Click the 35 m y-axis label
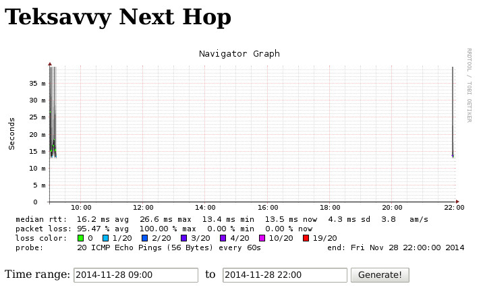 coord(37,83)
